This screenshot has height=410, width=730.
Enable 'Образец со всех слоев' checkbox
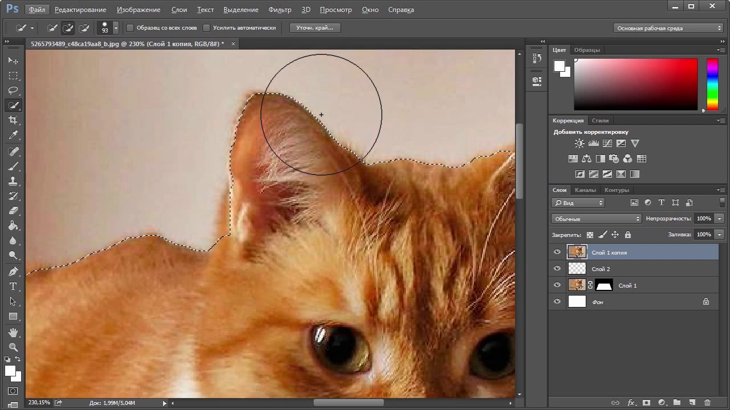(x=130, y=28)
